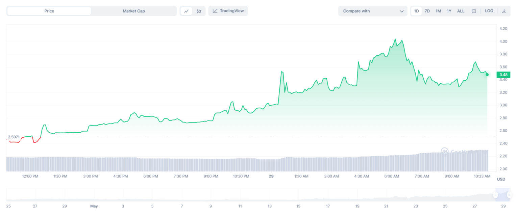Expand the Compare with chevron arrow
This screenshot has width=519, height=217.
(401, 11)
